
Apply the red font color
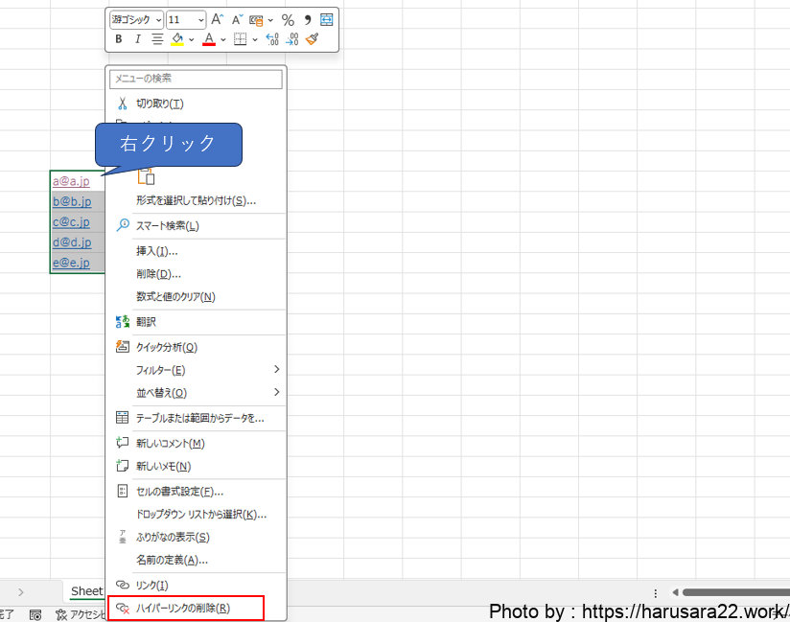(x=209, y=39)
